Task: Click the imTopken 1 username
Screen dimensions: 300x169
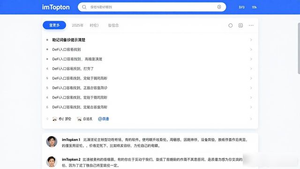Action: tap(71, 140)
